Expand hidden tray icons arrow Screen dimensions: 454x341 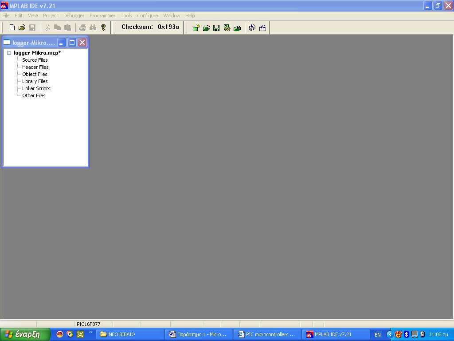point(389,335)
